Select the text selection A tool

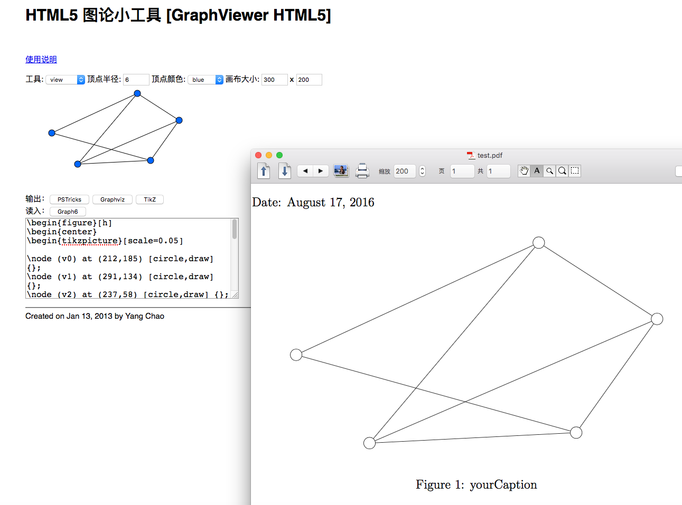pos(537,171)
